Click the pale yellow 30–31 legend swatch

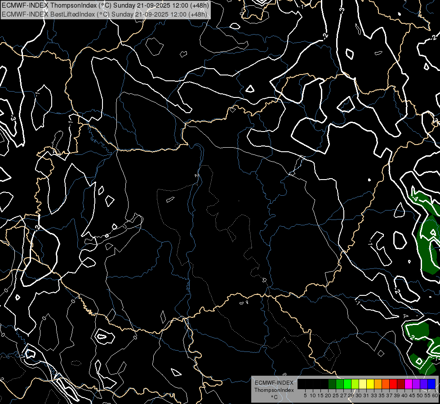[362, 384]
